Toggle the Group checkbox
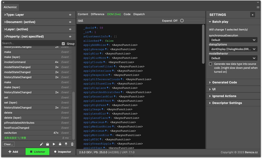 click(x=63, y=44)
